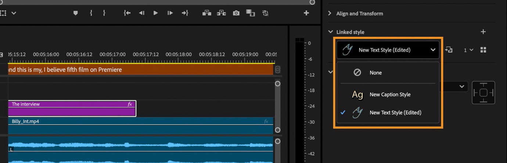This screenshot has height=163, width=507.
Task: Click the Mark Out brace icon
Action: (104, 13)
